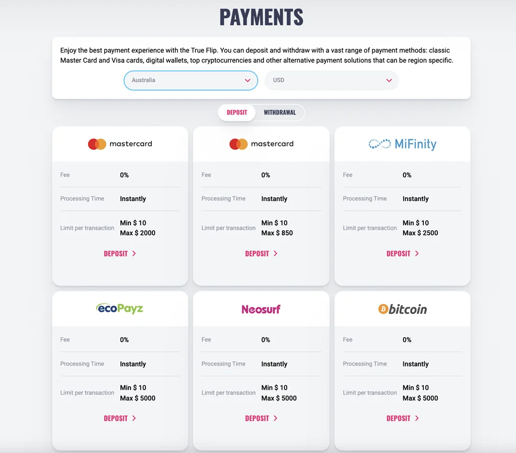This screenshot has height=453, width=516.
Task: Click the first mastercard logo, max $2000
Action: pos(120,144)
